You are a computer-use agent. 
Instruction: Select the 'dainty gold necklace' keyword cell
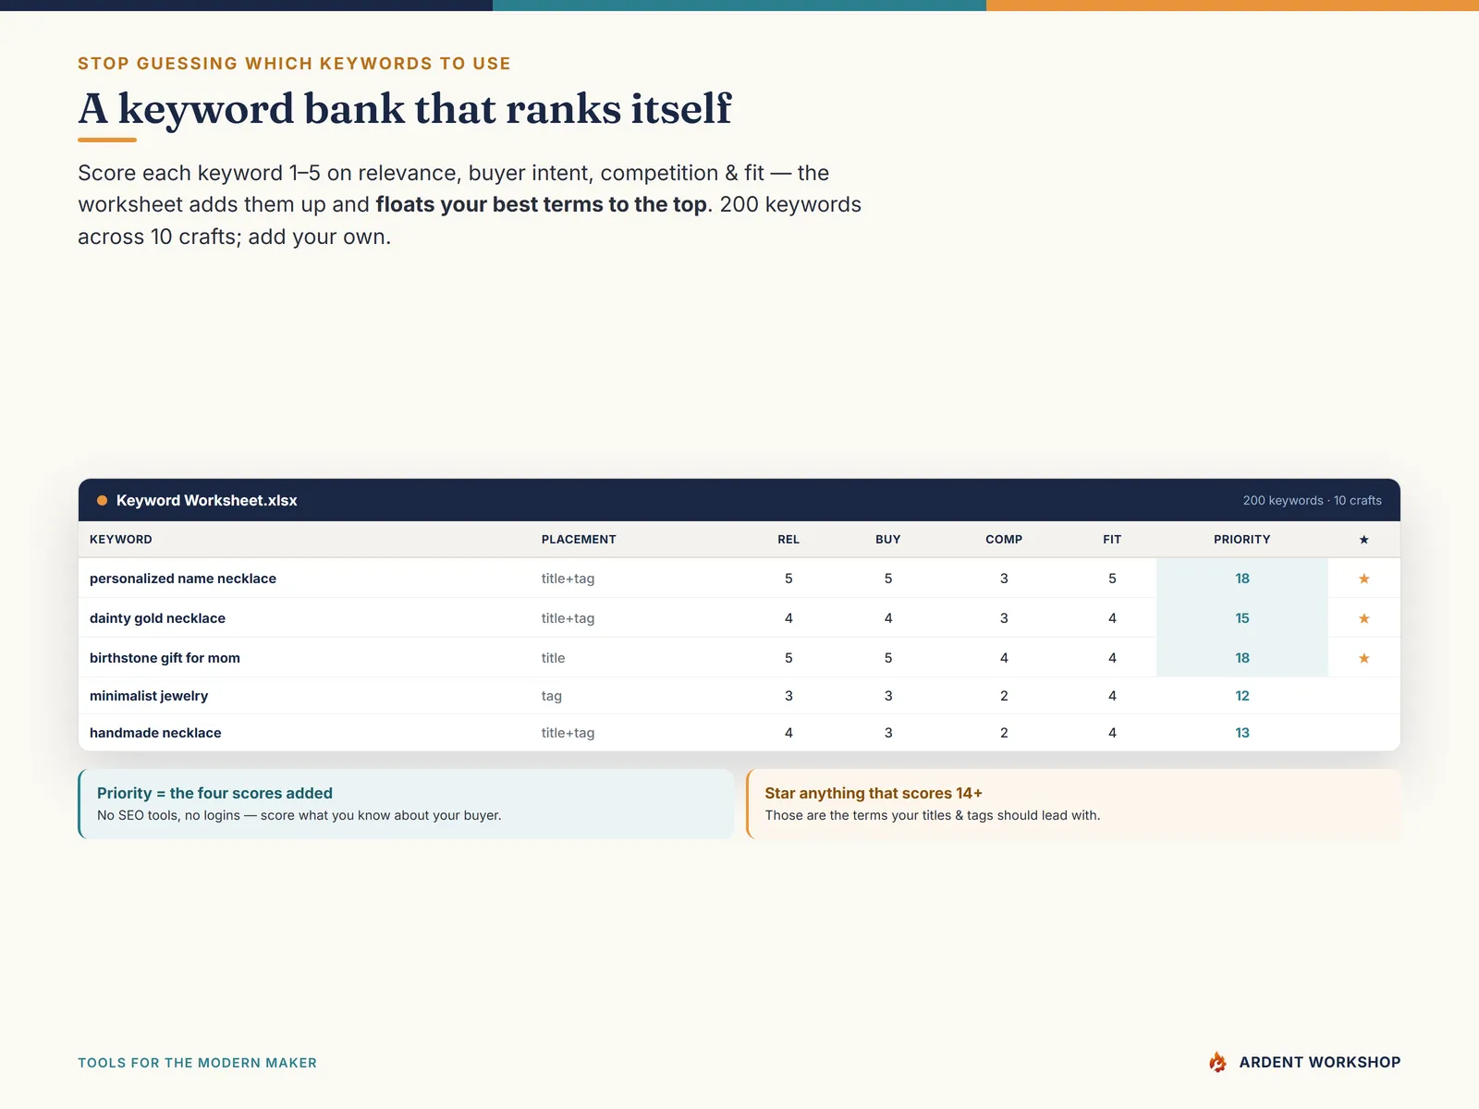(x=157, y=618)
